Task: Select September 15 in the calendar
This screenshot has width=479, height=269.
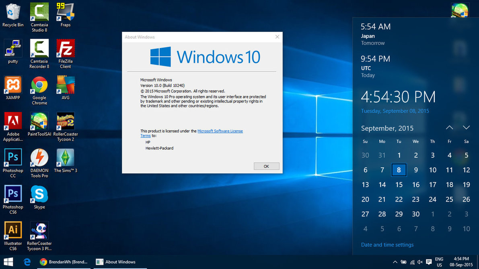Action: click(399, 185)
